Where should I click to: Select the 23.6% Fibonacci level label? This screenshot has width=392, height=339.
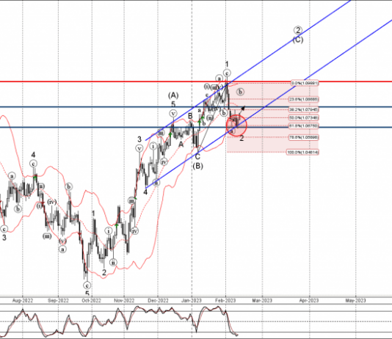tap(304, 100)
